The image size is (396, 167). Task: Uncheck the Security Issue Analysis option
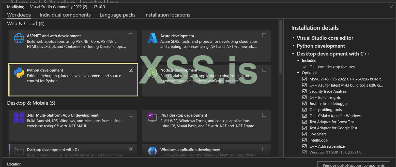coord(304,91)
